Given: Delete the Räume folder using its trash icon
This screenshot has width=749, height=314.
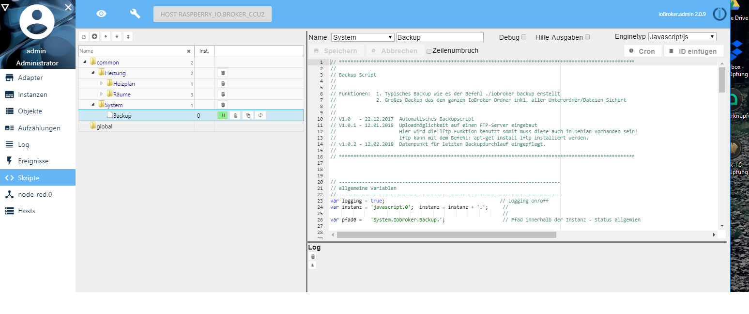Looking at the screenshot, I should click(223, 94).
